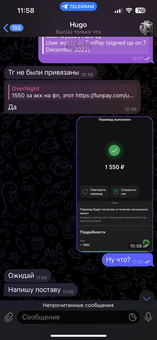Screen dimensions: 157x340
Task: Tap the Сообщение input field
Action: tap(78, 317)
